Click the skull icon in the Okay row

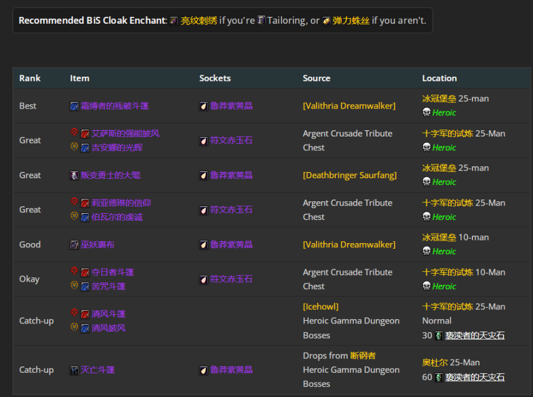(426, 286)
